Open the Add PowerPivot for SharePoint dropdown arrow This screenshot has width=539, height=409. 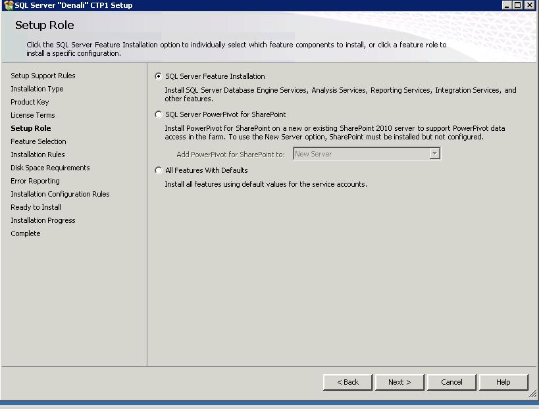tap(434, 154)
